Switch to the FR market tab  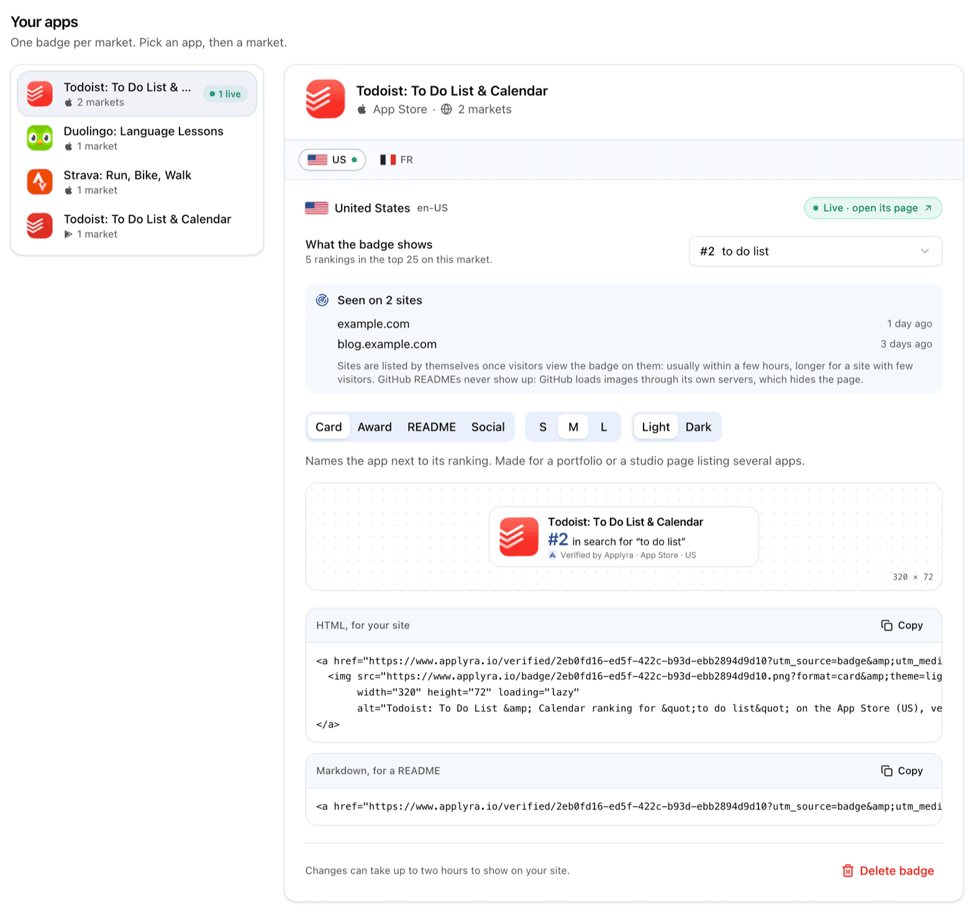[x=396, y=160]
